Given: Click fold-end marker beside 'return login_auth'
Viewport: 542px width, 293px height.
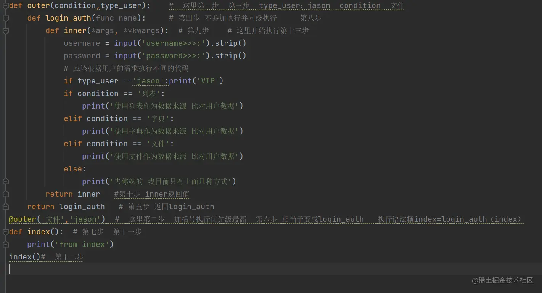Looking at the screenshot, I should (x=5, y=207).
